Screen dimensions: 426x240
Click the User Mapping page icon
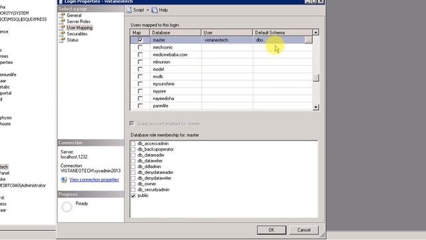pos(63,28)
